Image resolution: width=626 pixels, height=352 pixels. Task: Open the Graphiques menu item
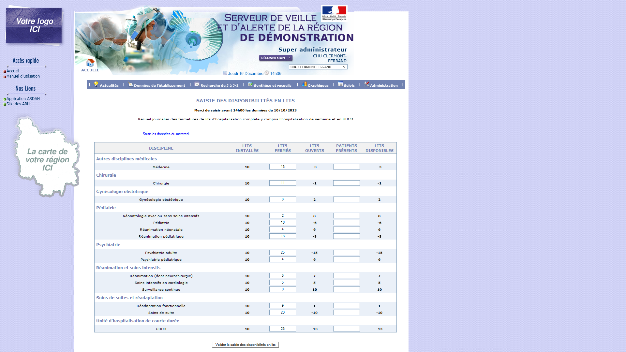tap(318, 85)
